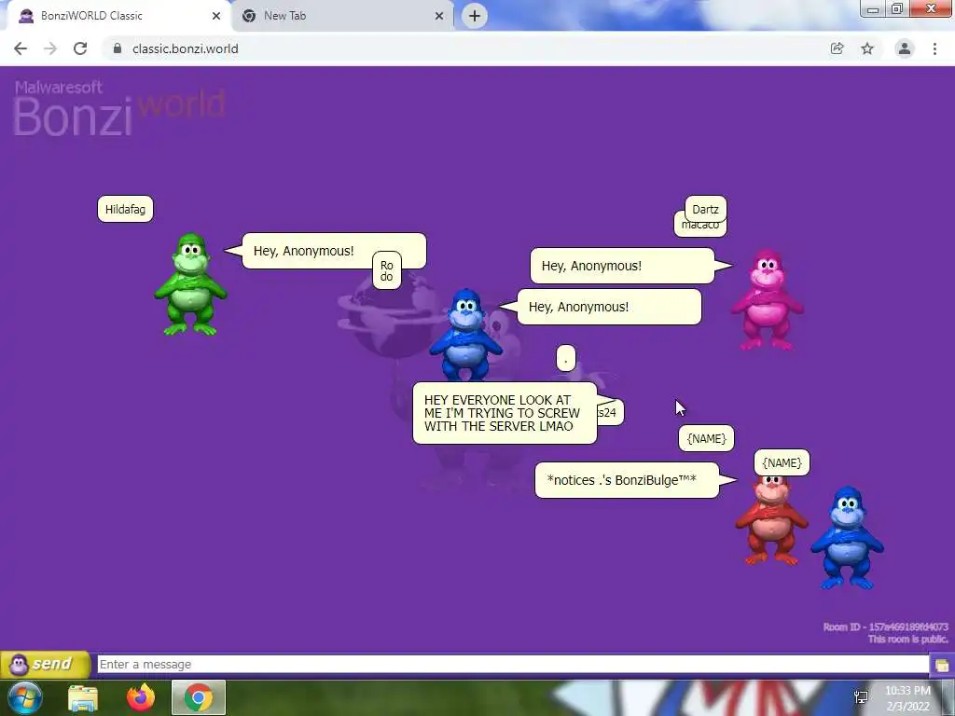
Task: Click the Dartz name tag
Action: [x=705, y=210]
